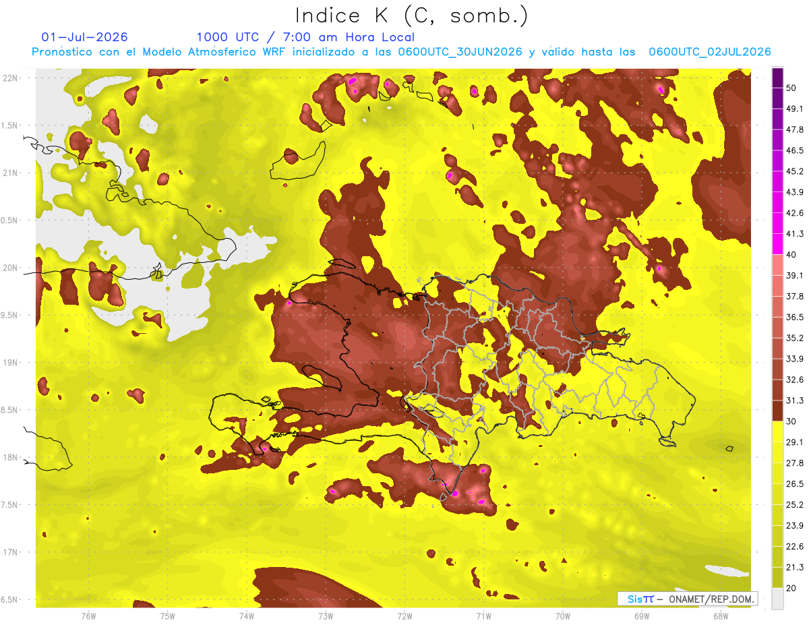Click the "76W" longitude label

click(88, 616)
